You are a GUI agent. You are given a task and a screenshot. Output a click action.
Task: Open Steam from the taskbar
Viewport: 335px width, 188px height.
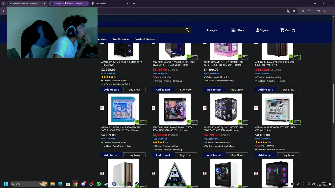pyautogui.click(x=106, y=184)
